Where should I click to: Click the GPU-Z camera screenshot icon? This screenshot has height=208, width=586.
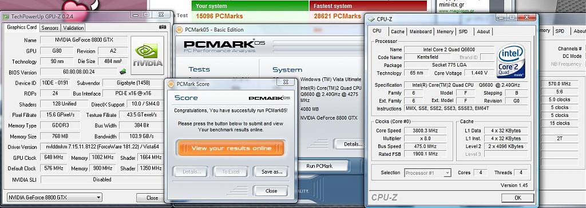pos(162,28)
